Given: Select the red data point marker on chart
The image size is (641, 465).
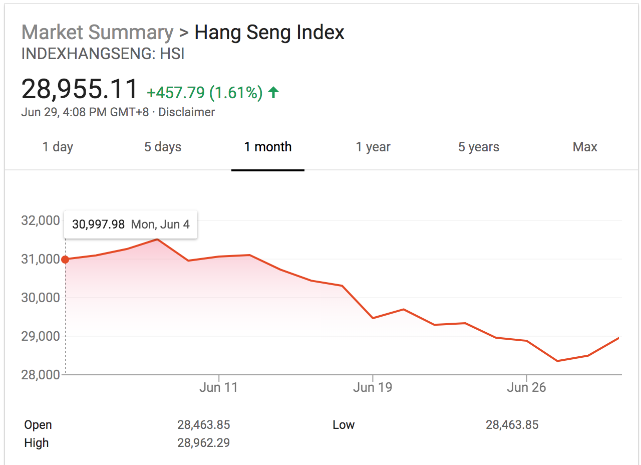Looking at the screenshot, I should click(66, 259).
